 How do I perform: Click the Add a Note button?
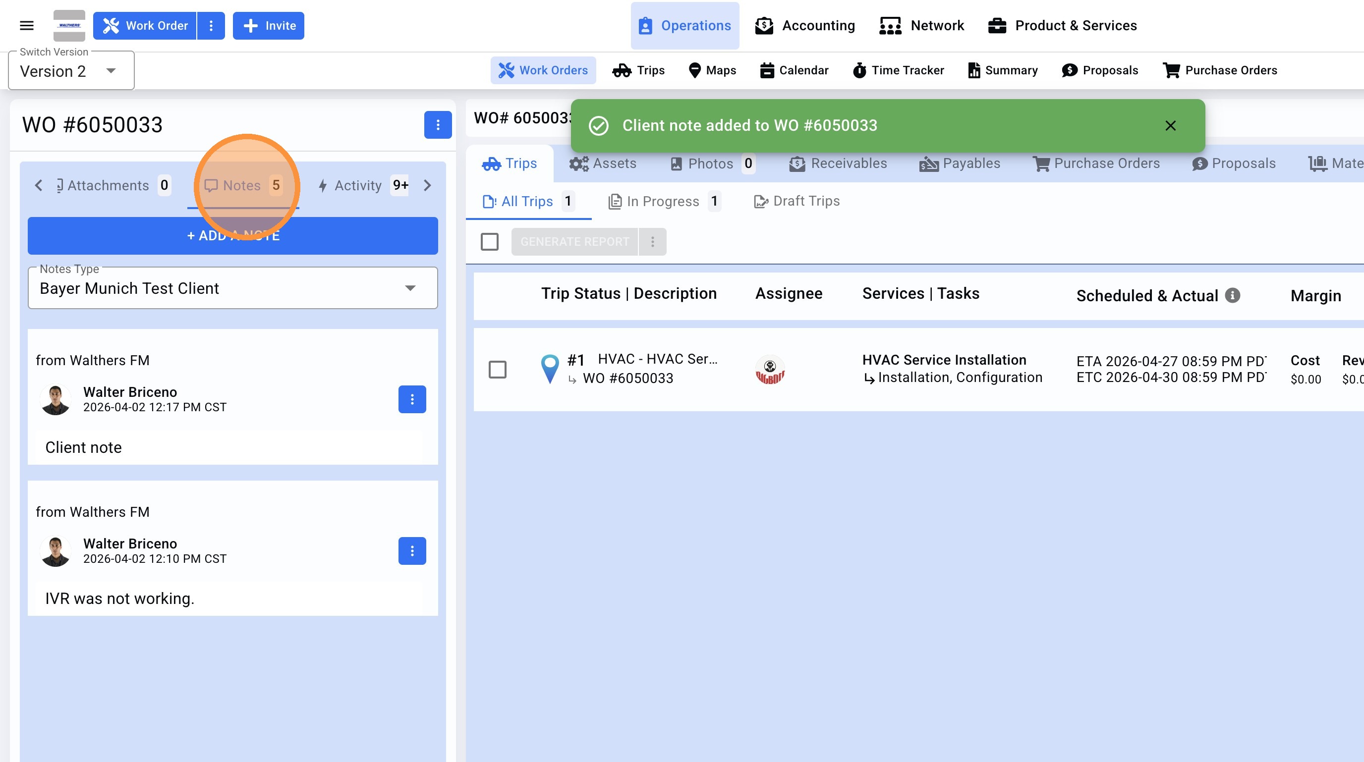(x=233, y=236)
